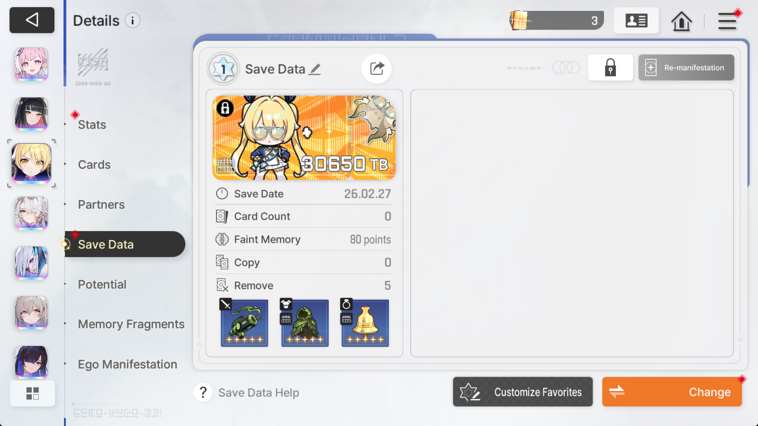Inspect the green hooded cloak armor equipment

click(x=305, y=323)
